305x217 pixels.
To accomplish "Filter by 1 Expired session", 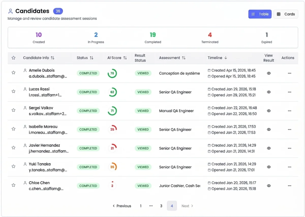I will [267, 37].
